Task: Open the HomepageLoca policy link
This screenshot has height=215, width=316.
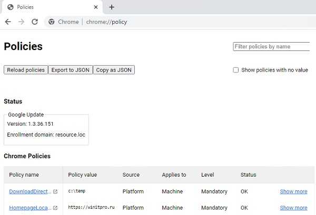Action: tap(30, 208)
